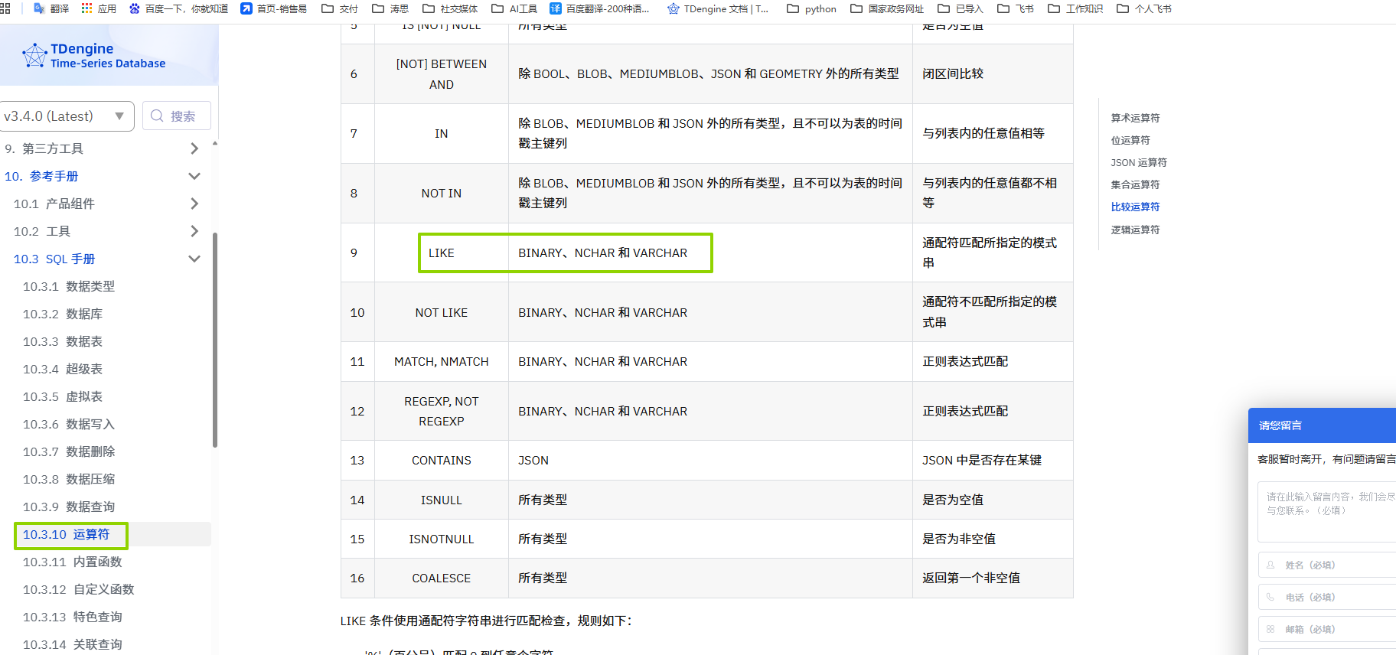The image size is (1396, 655).
Task: Open the Baidu Translate bookmark icon
Action: coord(555,8)
